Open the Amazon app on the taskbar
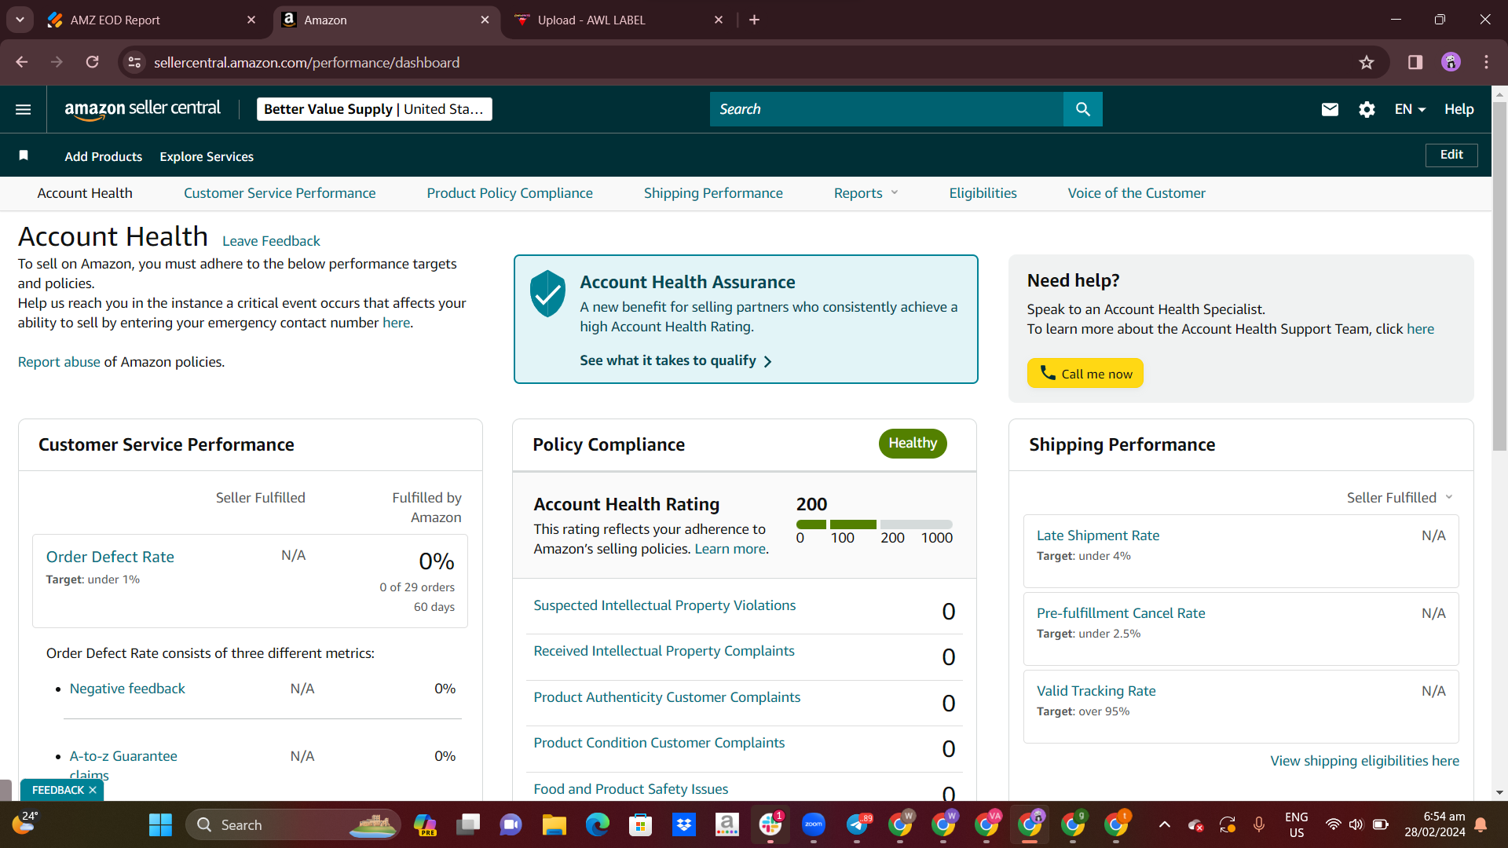 [x=727, y=824]
